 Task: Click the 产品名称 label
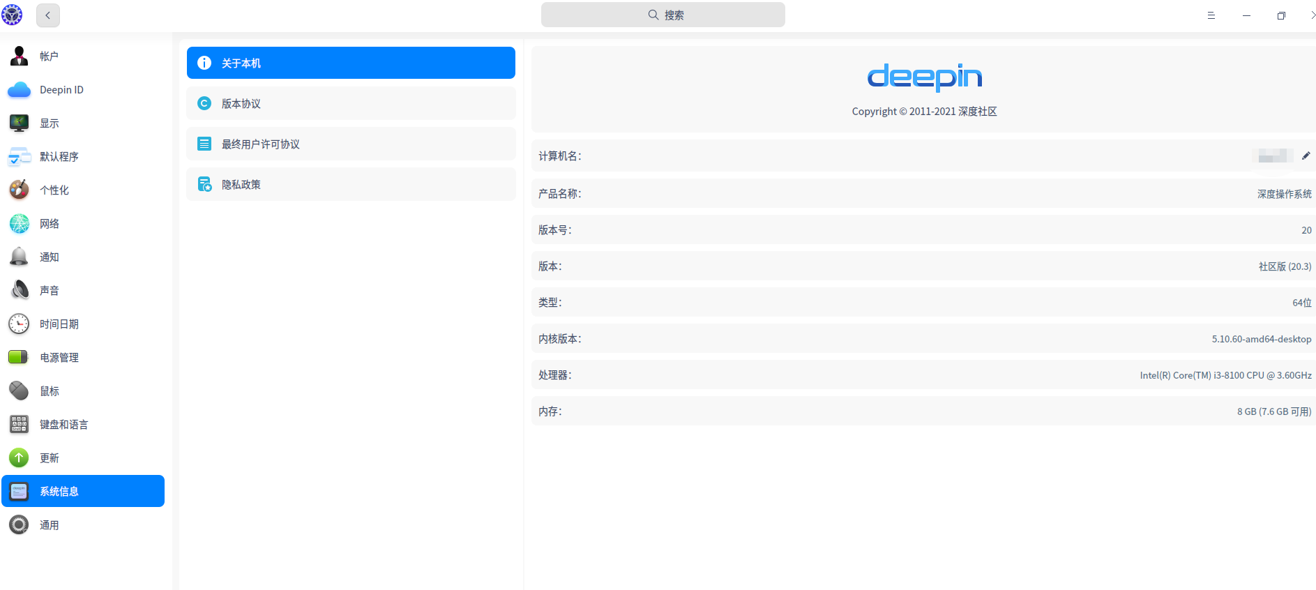tap(559, 194)
